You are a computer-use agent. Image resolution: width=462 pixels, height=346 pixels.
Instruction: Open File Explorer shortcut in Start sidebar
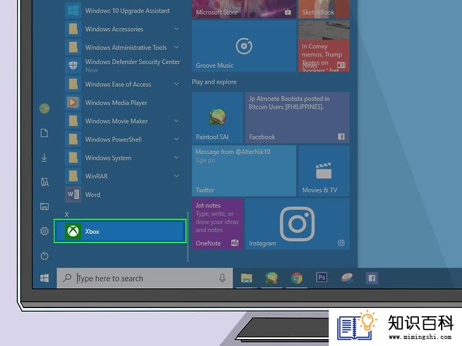44,207
